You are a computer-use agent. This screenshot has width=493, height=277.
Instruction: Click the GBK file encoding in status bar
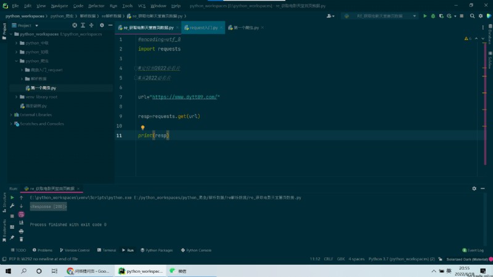point(341,259)
